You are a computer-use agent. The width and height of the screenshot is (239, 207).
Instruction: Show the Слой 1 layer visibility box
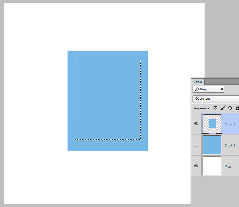point(196,145)
